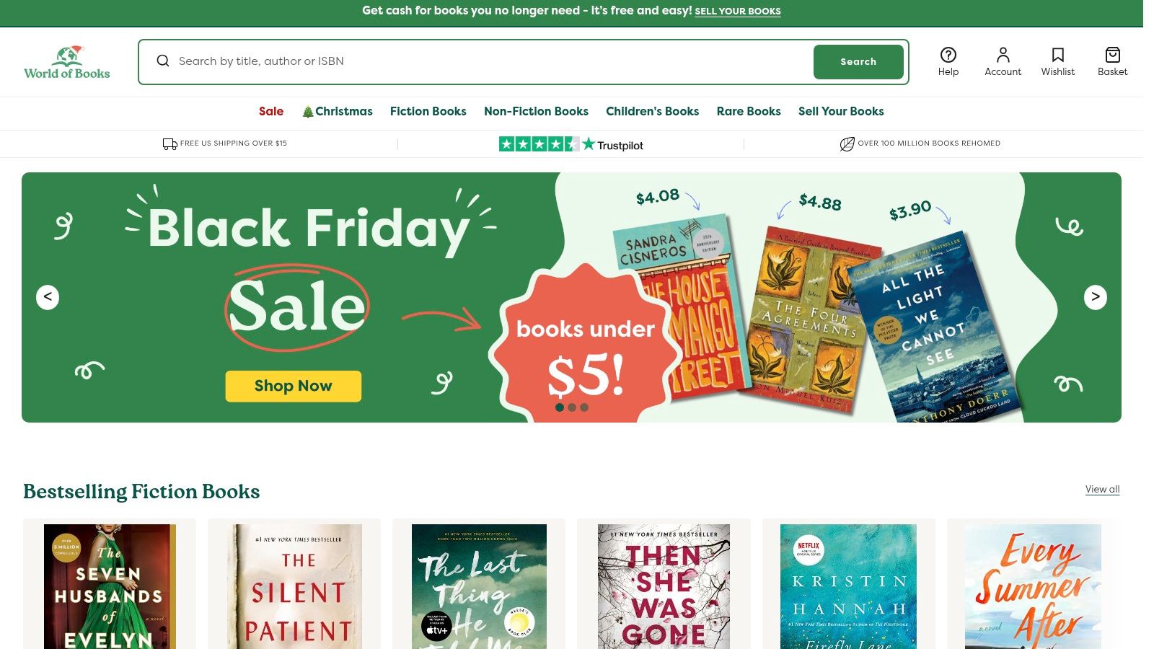1154x649 pixels.
Task: Follow the Sell Your Books banner link
Action: 737,12
